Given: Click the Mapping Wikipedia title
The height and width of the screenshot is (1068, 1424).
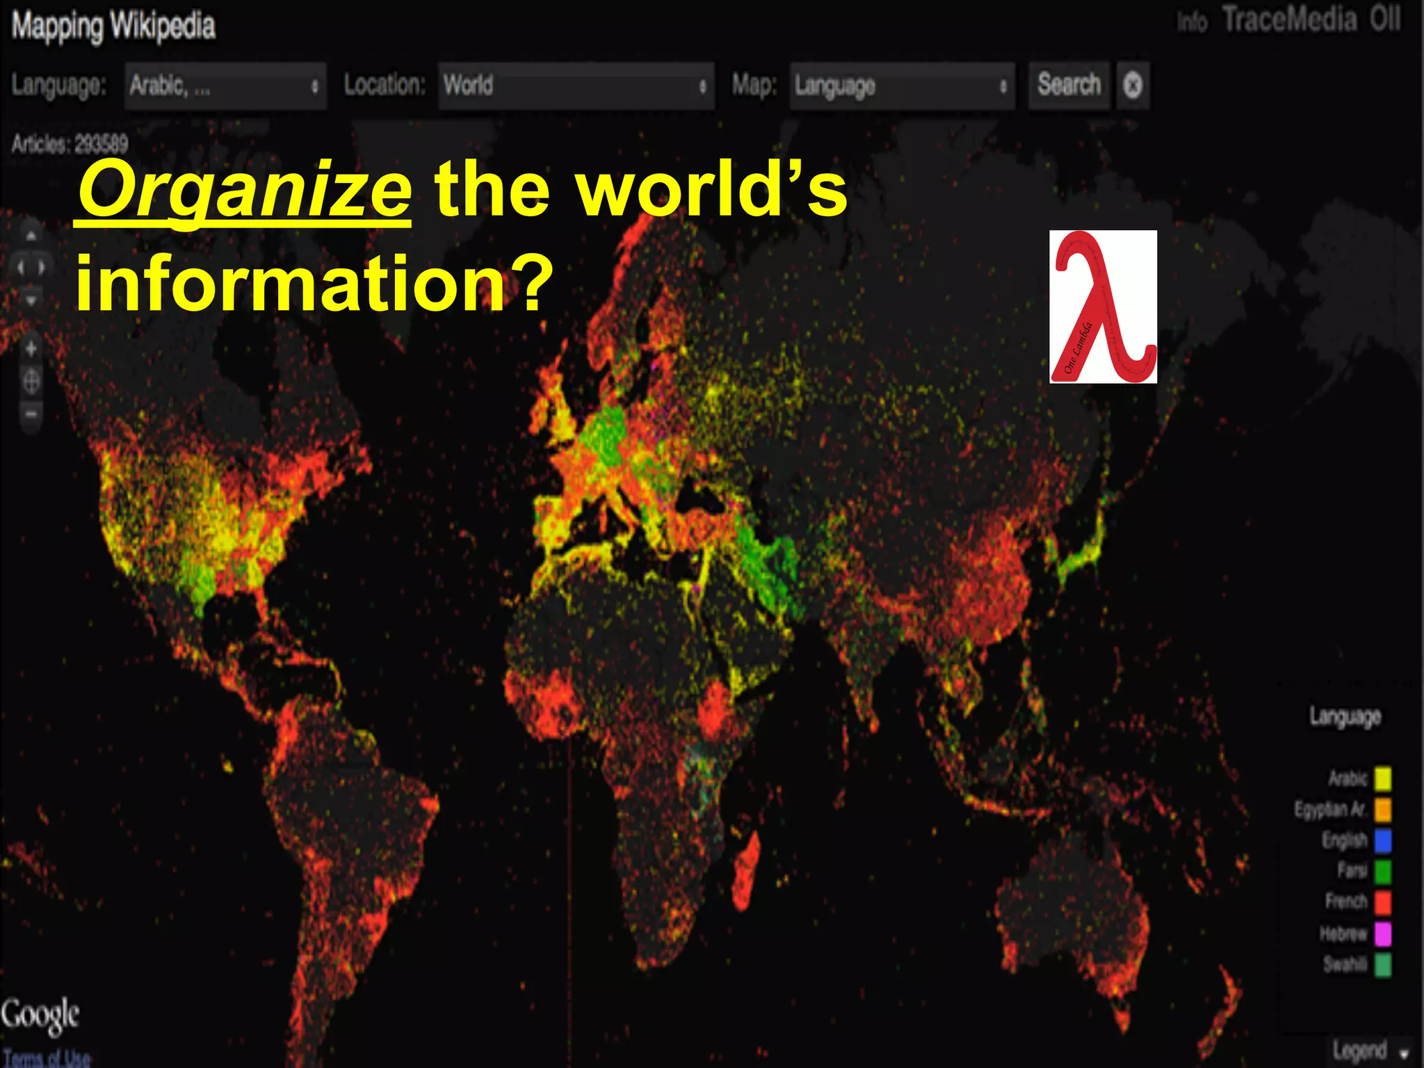Looking at the screenshot, I should (x=113, y=26).
